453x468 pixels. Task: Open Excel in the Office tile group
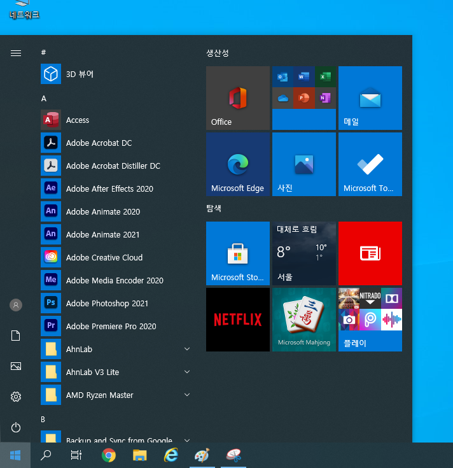coord(325,76)
